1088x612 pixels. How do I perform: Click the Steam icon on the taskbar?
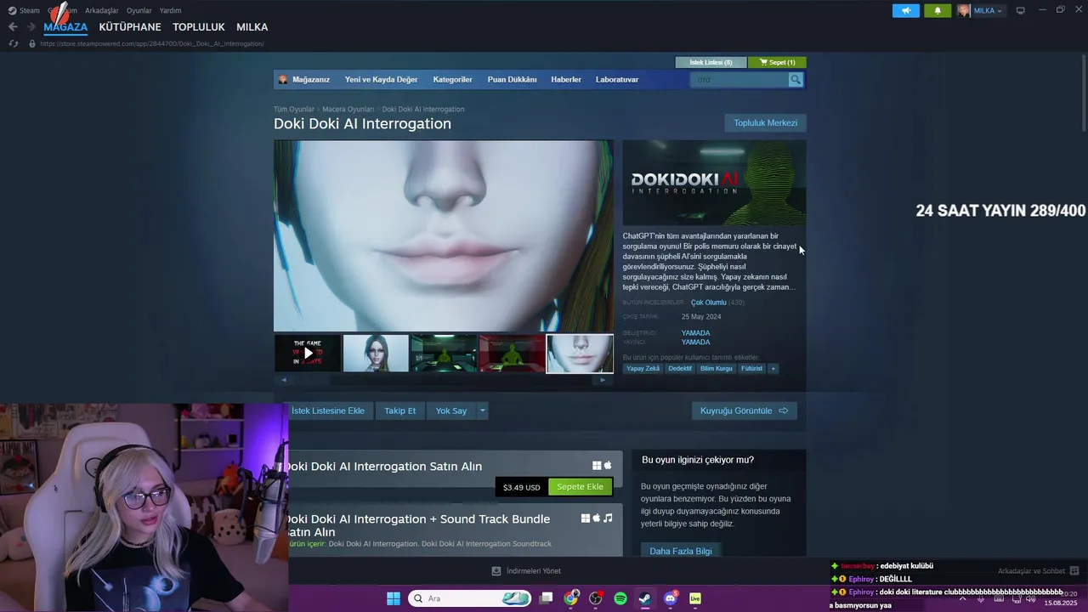coord(645,598)
